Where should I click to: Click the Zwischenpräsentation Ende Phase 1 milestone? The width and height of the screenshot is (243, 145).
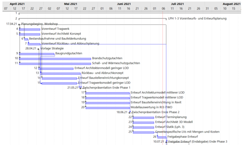[80, 88]
